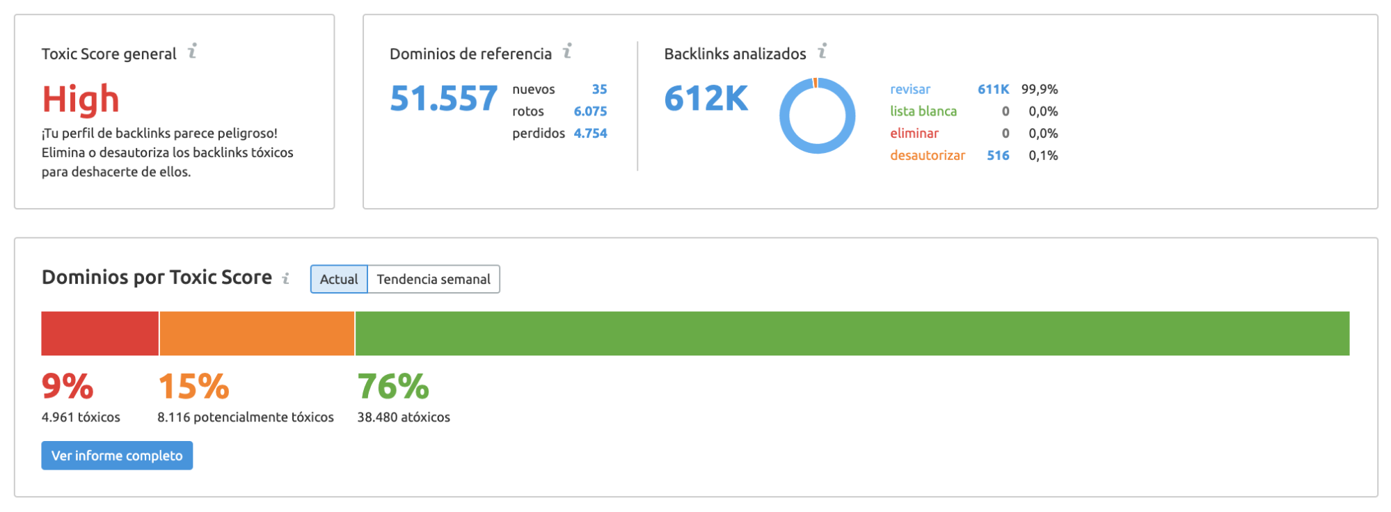Click the 76% percentage value

click(393, 387)
